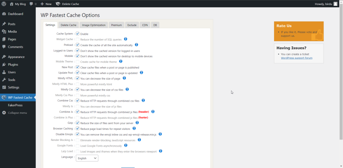The image size is (343, 168).
Task: Click info icon for Gzip
Action: click(137, 123)
